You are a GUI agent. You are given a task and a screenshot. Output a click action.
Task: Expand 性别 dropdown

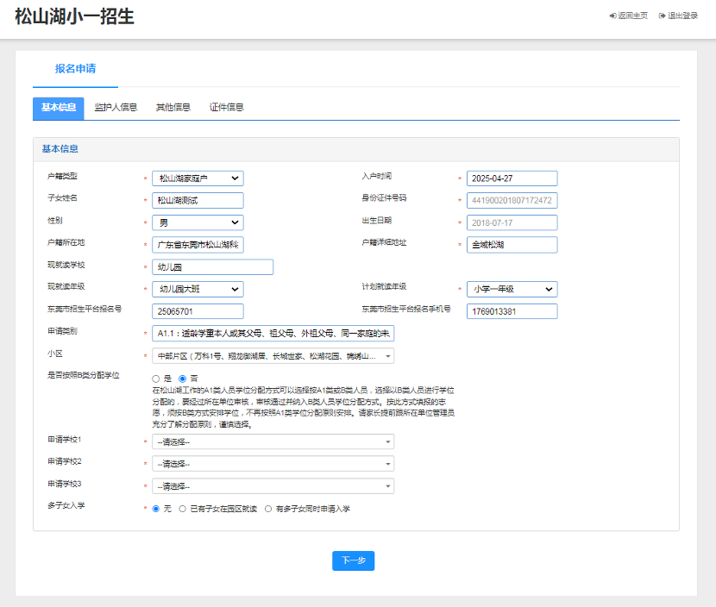tap(198, 222)
